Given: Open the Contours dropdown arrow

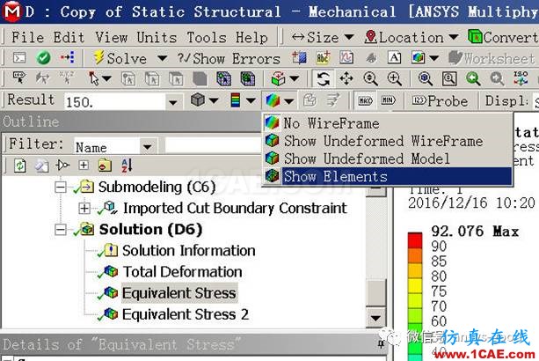Looking at the screenshot, I should [x=251, y=100].
